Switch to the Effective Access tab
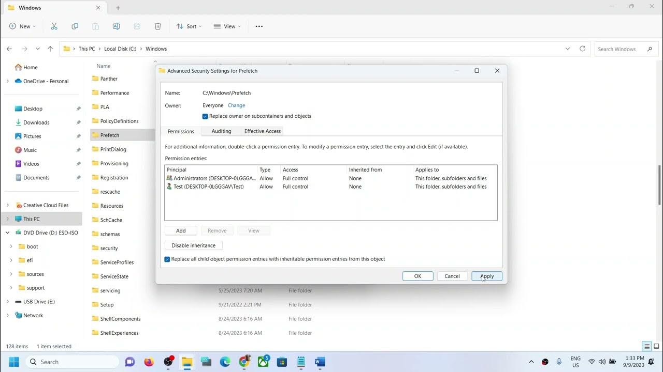This screenshot has width=663, height=372. click(x=263, y=131)
